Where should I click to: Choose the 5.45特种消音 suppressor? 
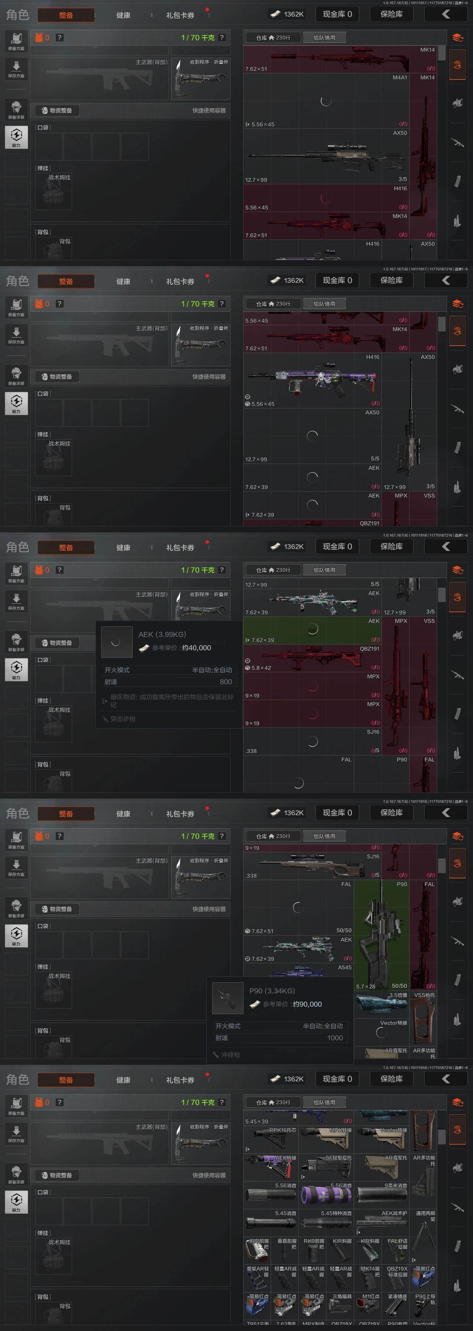326,1223
